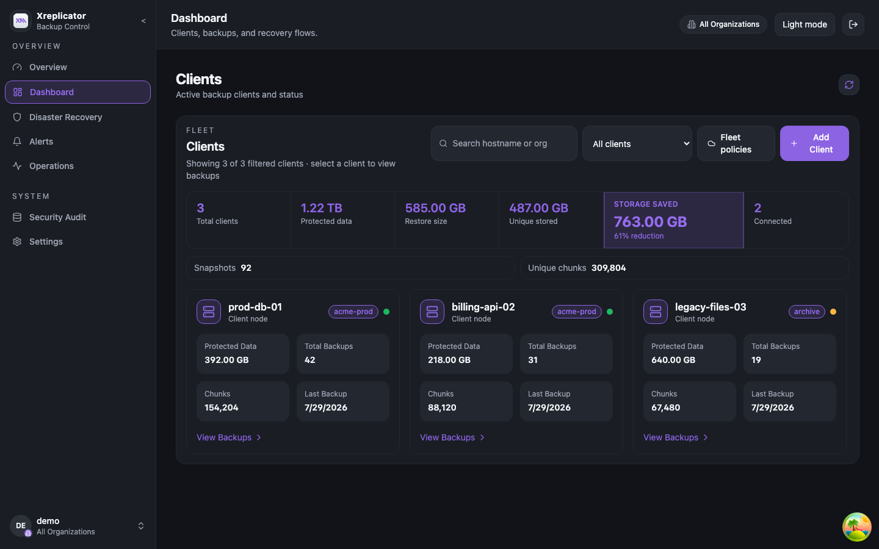
Task: Click the Search hostname or org field
Action: click(504, 143)
